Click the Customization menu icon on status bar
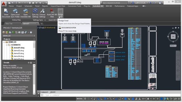 [x=179, y=99]
